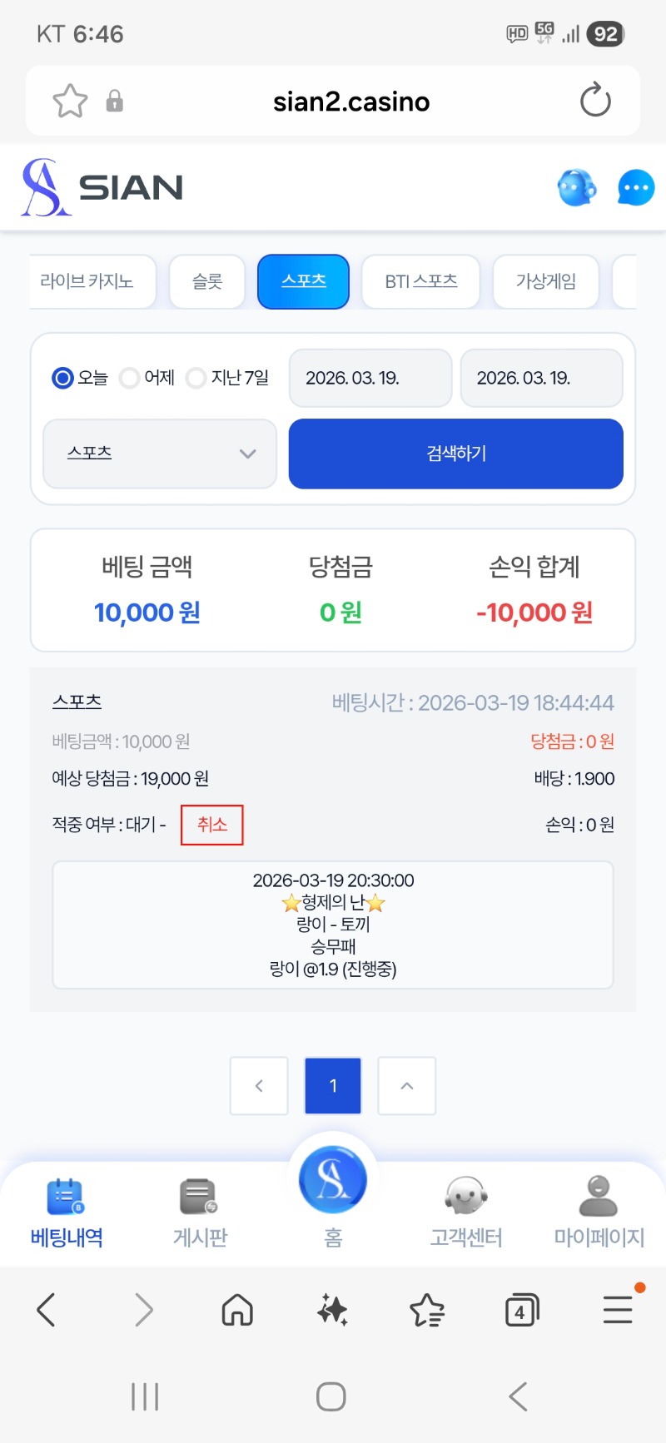Tap the 홈 logo button at bottom center
Viewport: 666px width, 1443px height.
(333, 1180)
